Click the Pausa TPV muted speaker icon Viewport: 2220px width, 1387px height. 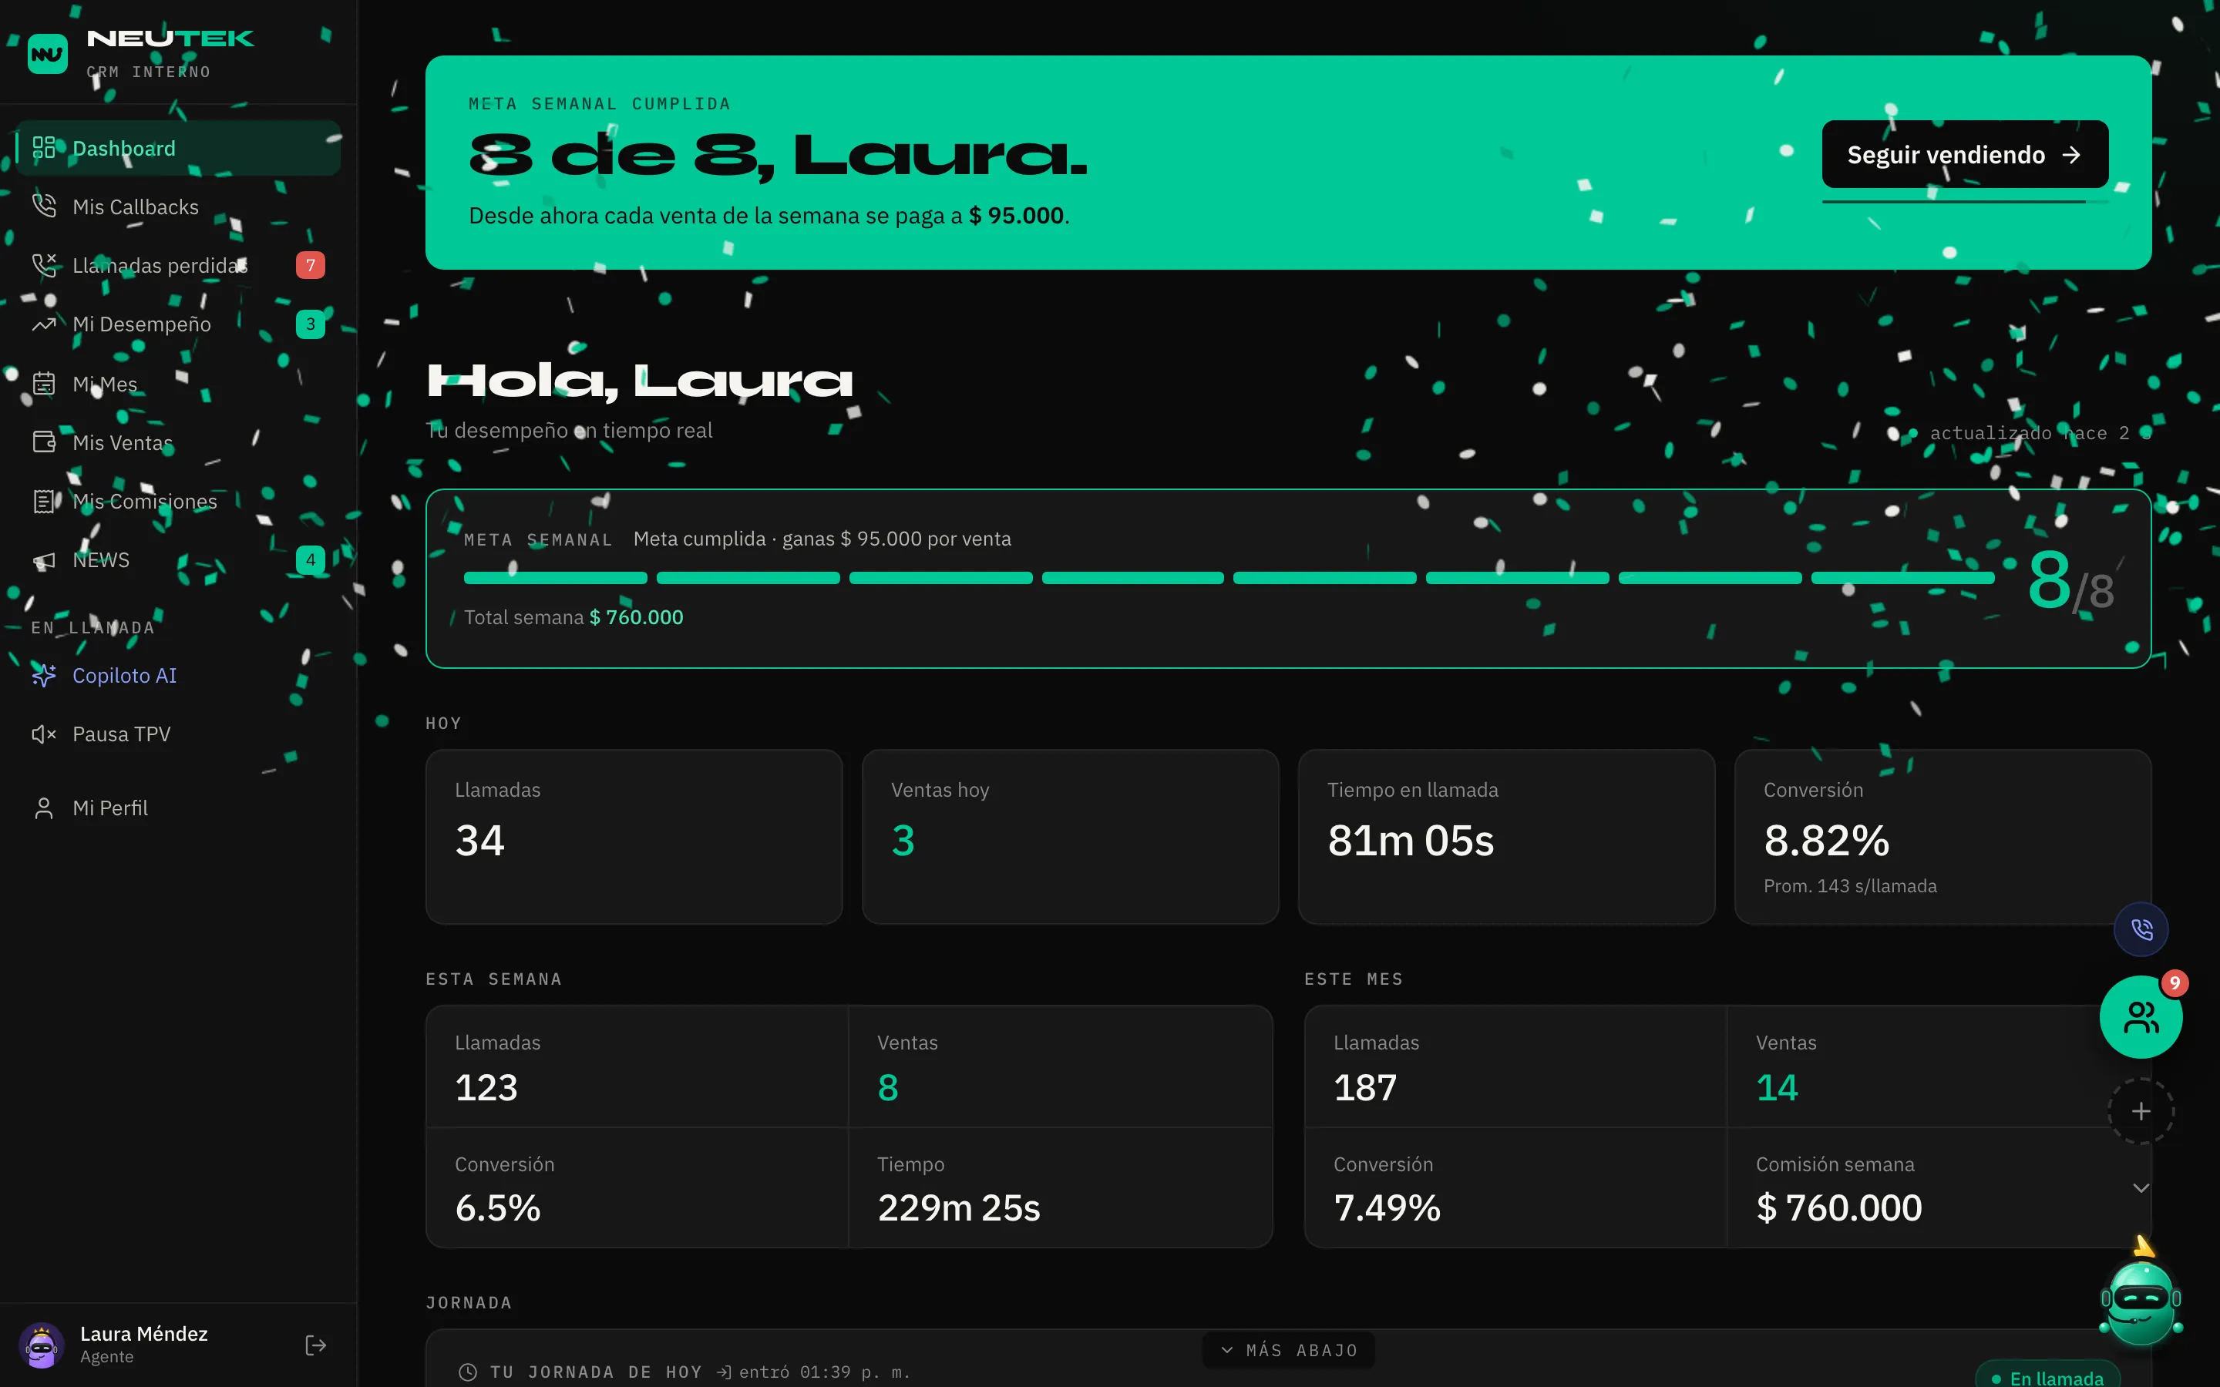(44, 734)
